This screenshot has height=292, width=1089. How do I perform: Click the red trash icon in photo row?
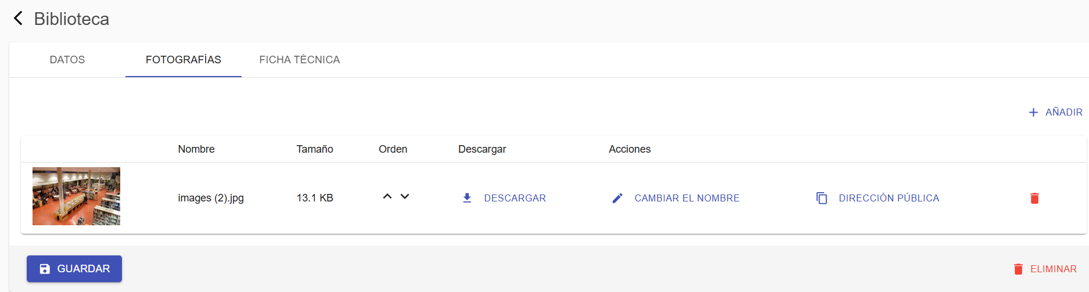1034,198
